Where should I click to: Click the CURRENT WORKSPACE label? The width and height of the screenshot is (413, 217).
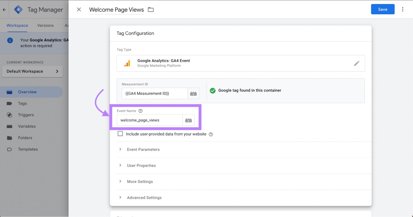coord(25,63)
